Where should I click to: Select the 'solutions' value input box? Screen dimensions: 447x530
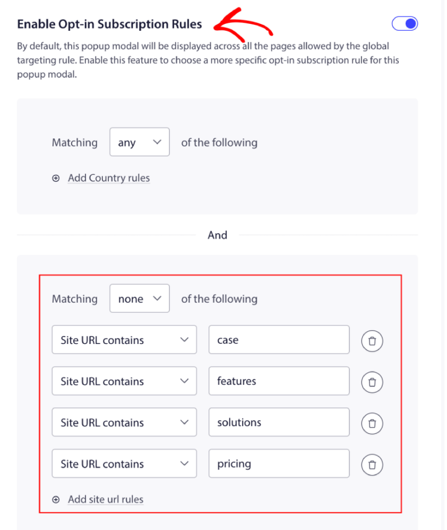click(x=278, y=422)
